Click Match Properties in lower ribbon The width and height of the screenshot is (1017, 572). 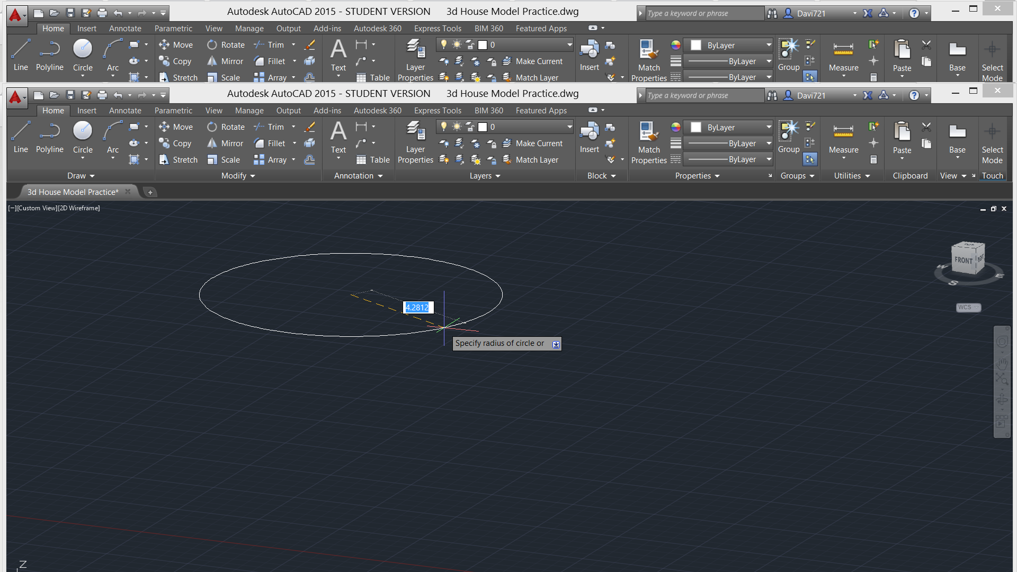(649, 142)
